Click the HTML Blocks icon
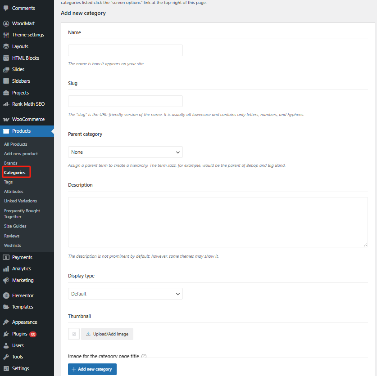377x376 pixels. (6, 58)
